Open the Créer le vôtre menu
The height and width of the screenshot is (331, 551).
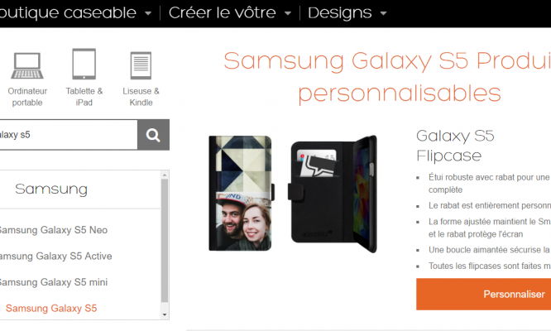click(x=222, y=13)
